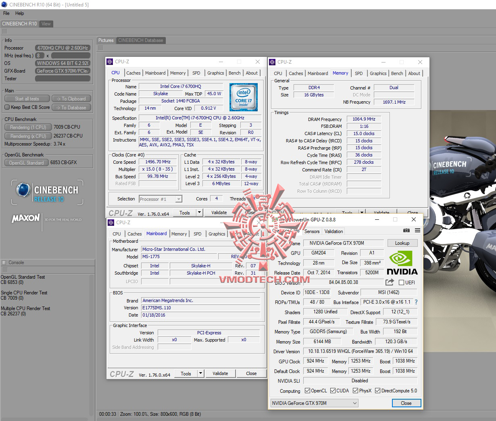Click the To Clipboard button

point(71,99)
